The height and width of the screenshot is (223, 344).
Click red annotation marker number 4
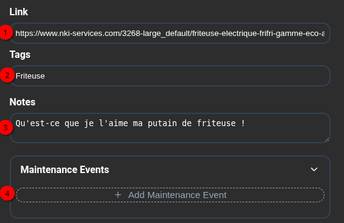[x=7, y=193]
